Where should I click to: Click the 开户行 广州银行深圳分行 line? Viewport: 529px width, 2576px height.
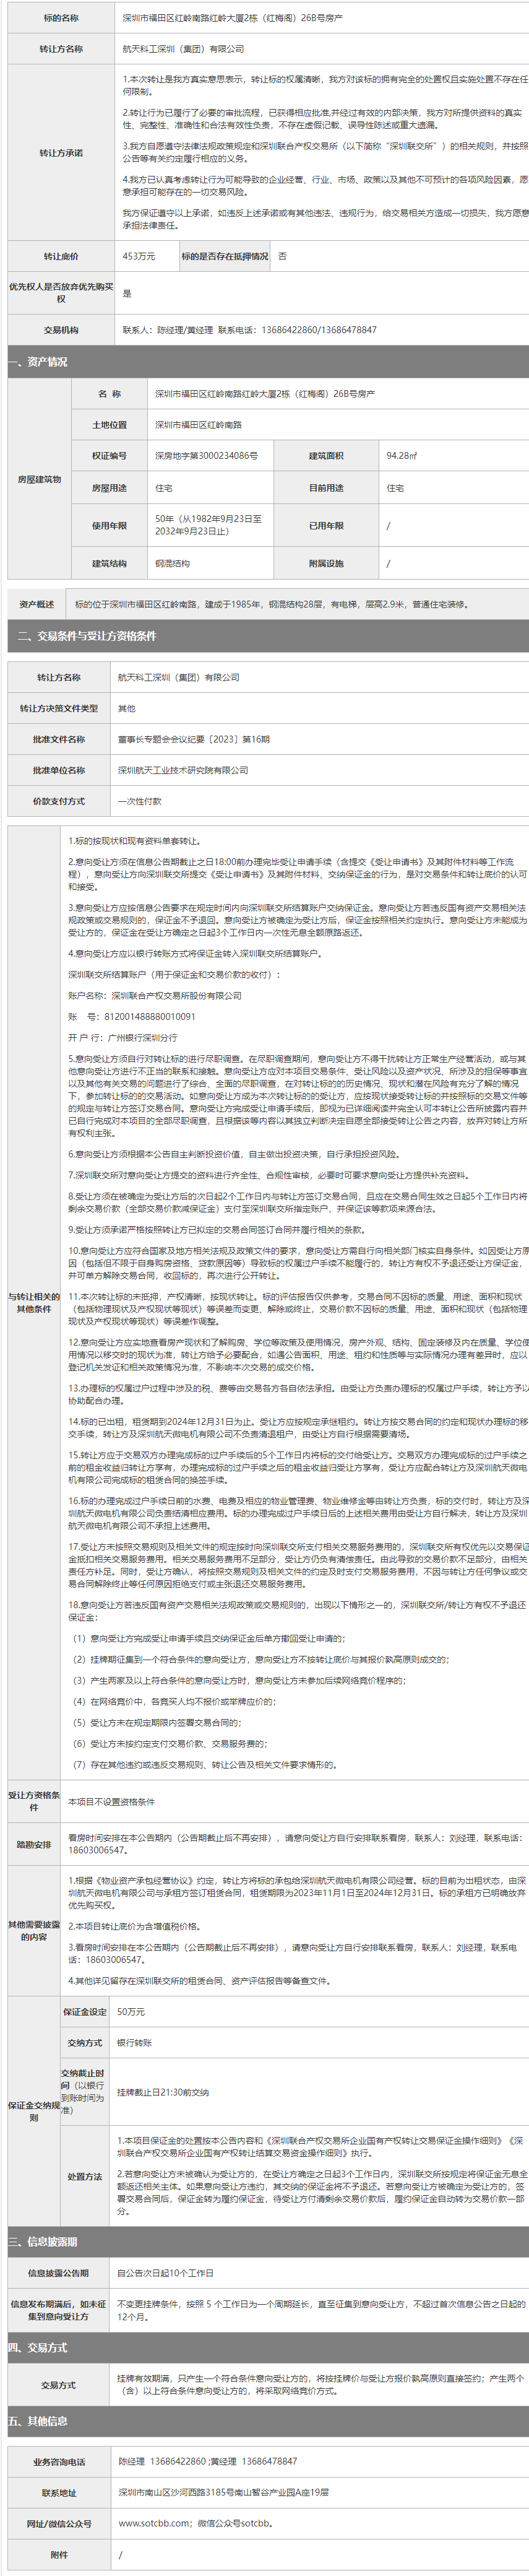[x=123, y=1037]
